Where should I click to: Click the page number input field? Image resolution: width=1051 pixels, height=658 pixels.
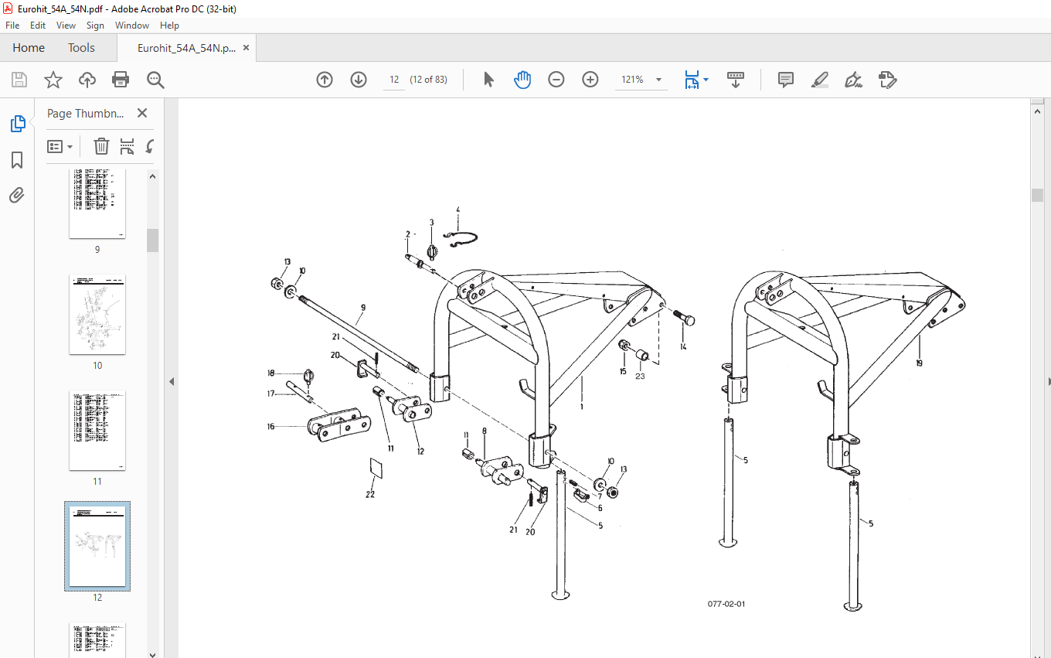394,80
